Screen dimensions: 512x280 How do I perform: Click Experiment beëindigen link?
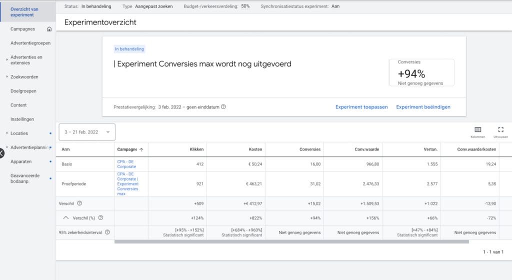pos(423,107)
